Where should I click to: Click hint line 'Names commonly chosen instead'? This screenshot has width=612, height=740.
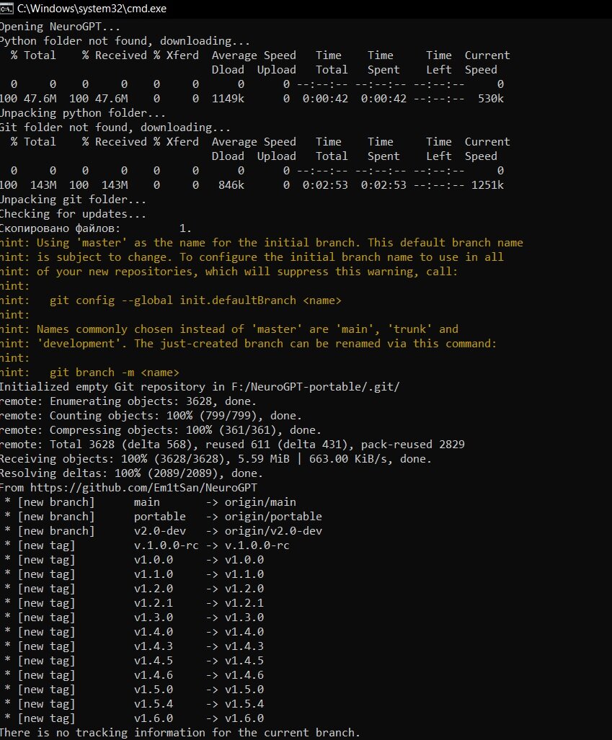click(229, 329)
